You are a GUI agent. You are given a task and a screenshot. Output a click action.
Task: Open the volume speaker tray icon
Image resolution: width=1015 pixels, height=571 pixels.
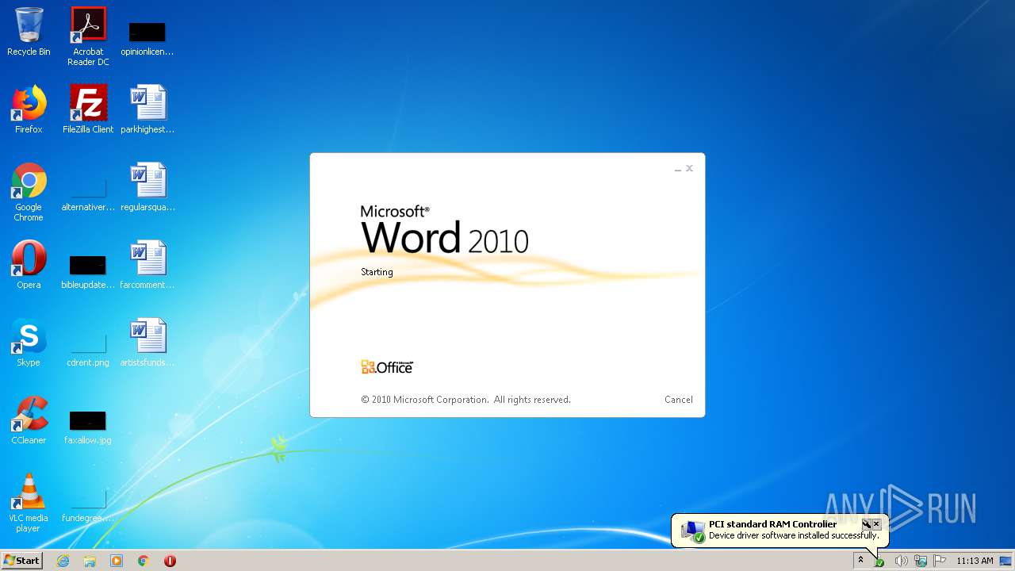901,561
